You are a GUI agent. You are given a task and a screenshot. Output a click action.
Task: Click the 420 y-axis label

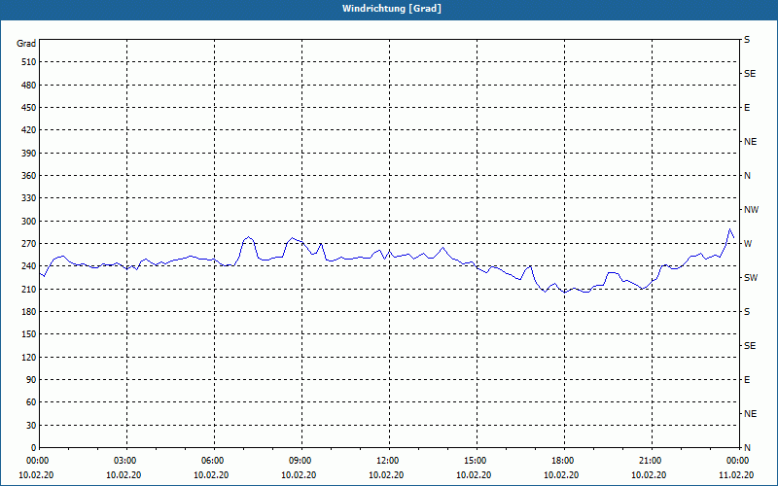[x=28, y=130]
